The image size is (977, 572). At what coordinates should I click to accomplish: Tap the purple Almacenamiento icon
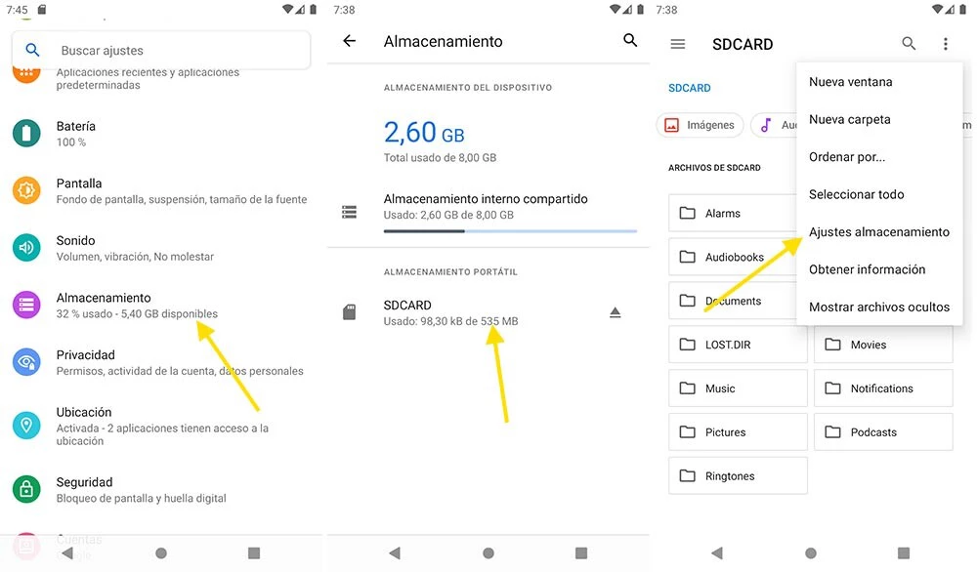tap(26, 305)
